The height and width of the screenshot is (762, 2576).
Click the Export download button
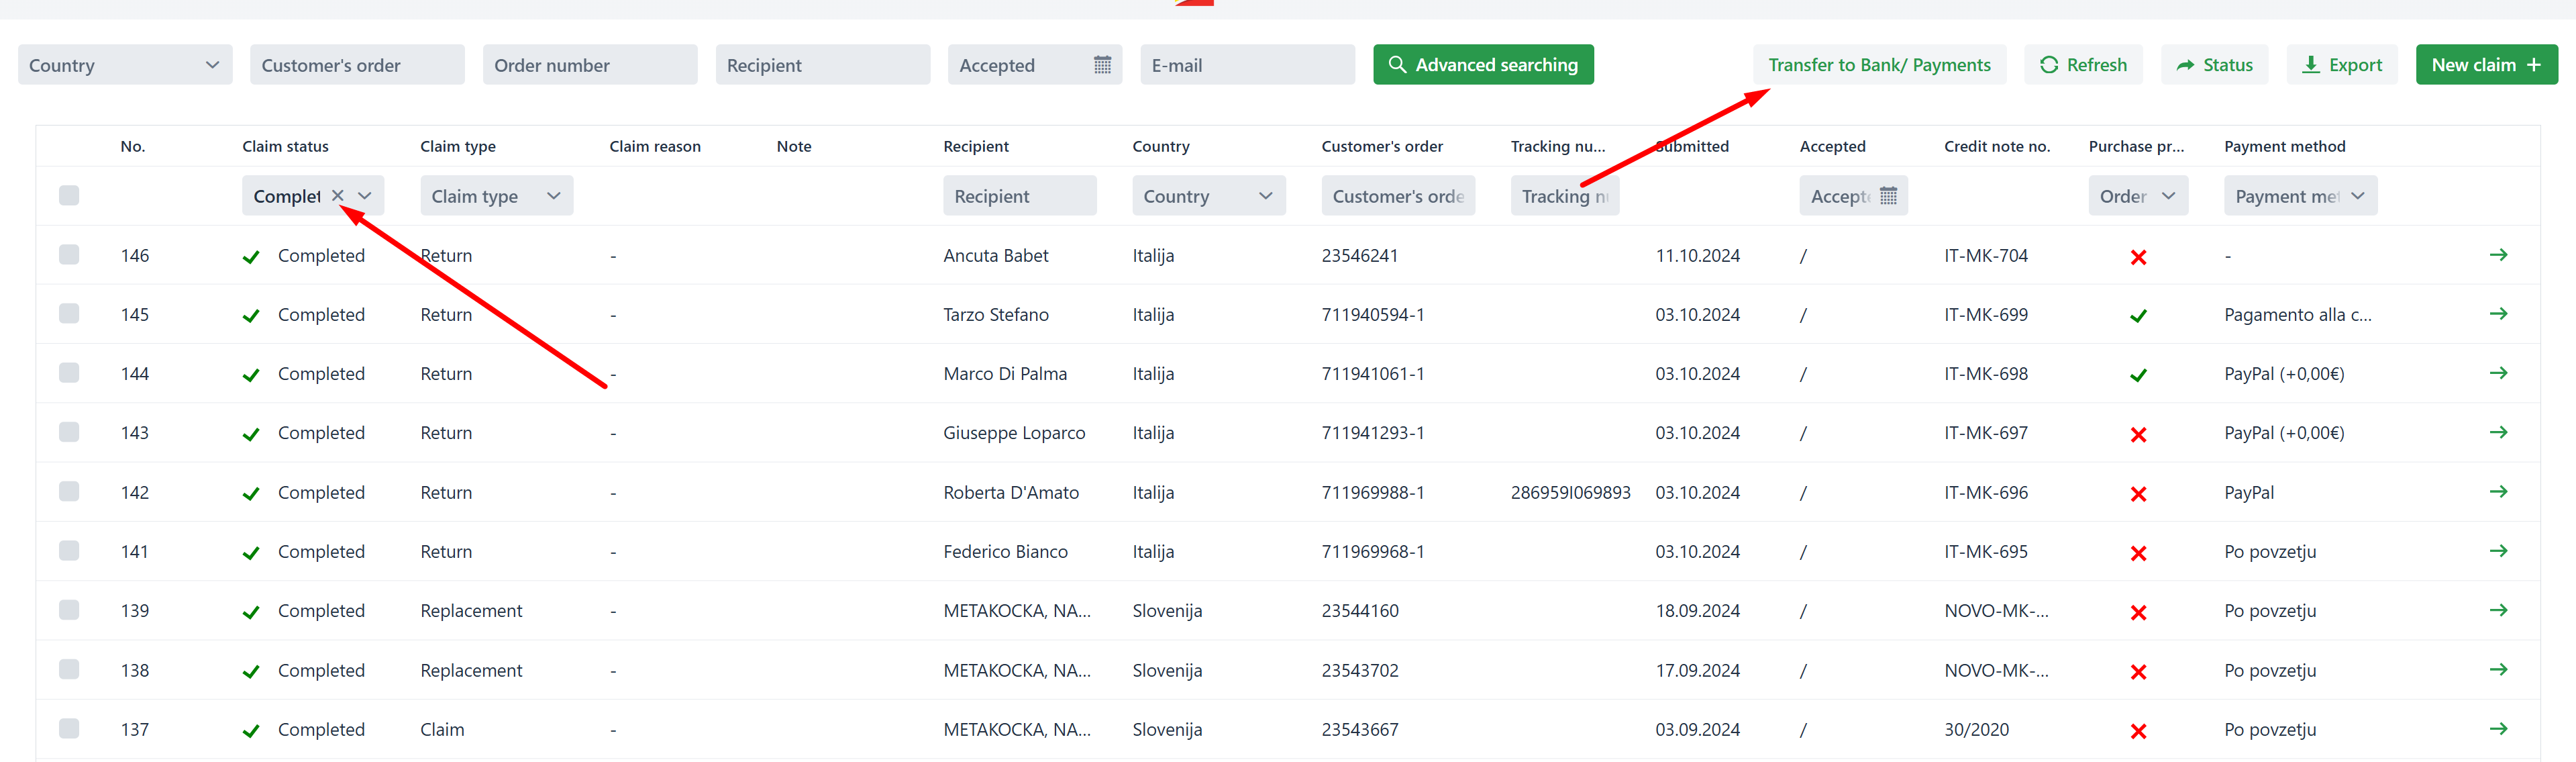coord(2341,65)
